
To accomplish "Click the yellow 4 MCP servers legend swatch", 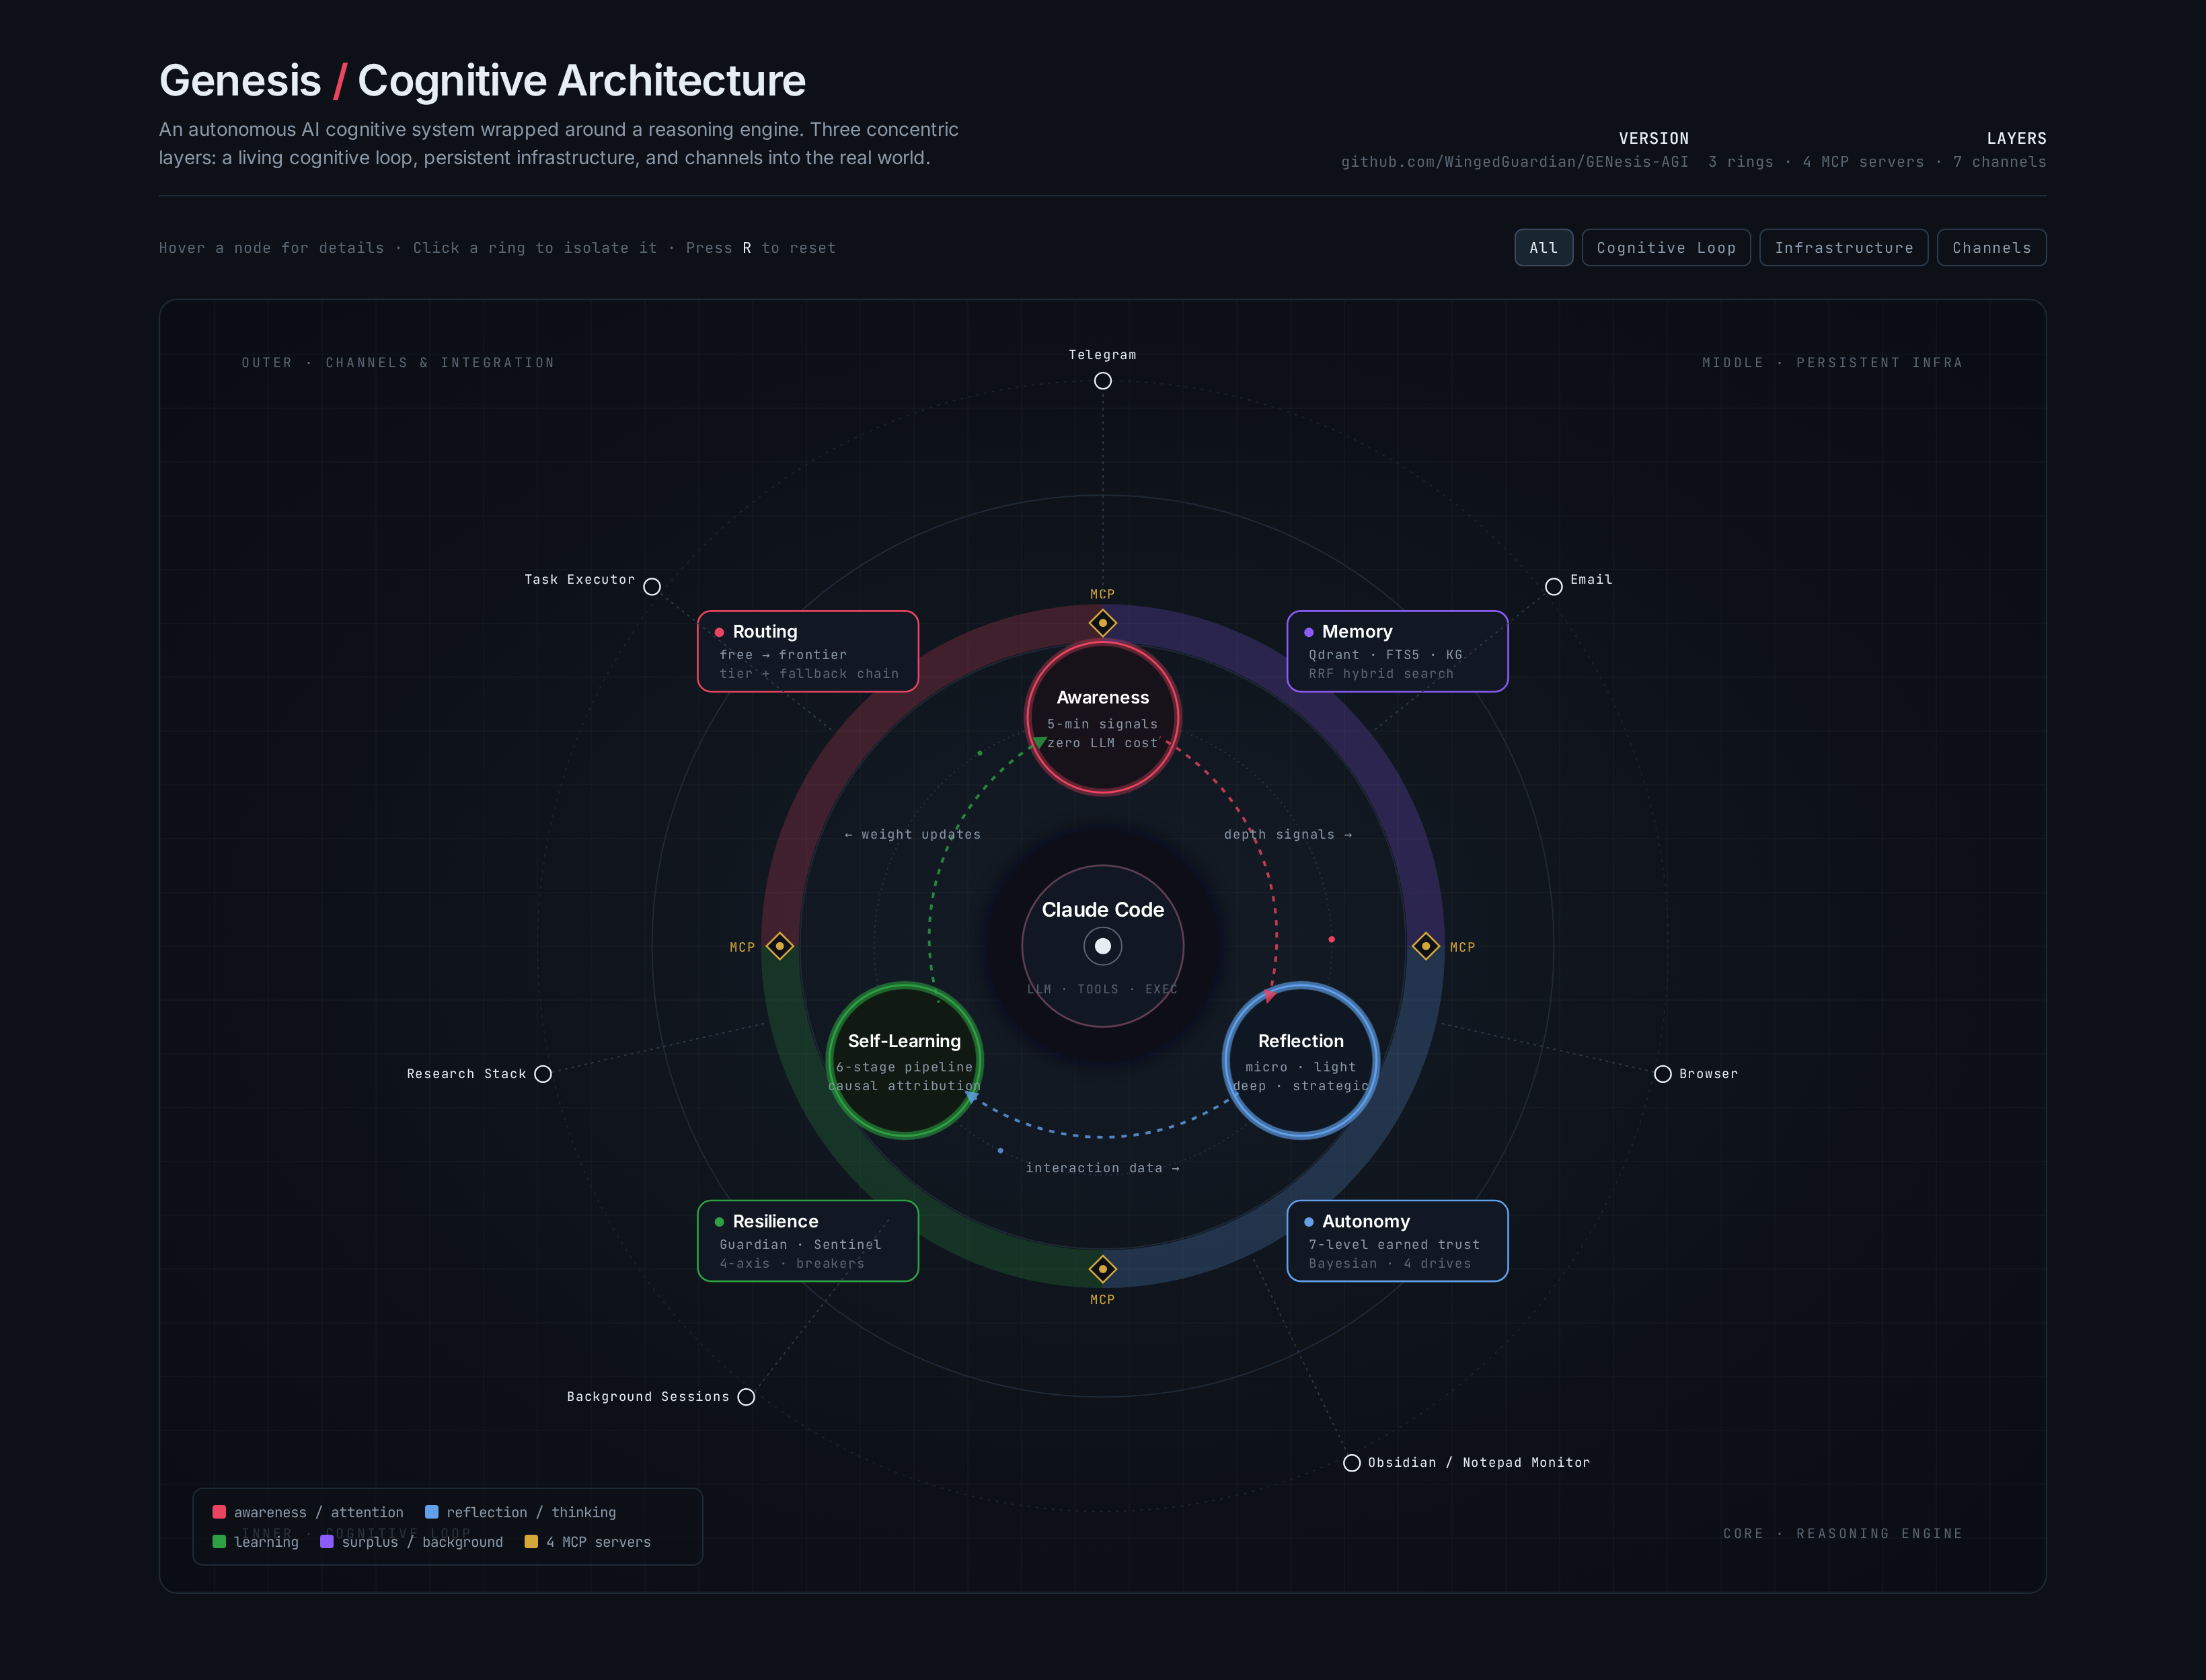I will click(x=531, y=1542).
